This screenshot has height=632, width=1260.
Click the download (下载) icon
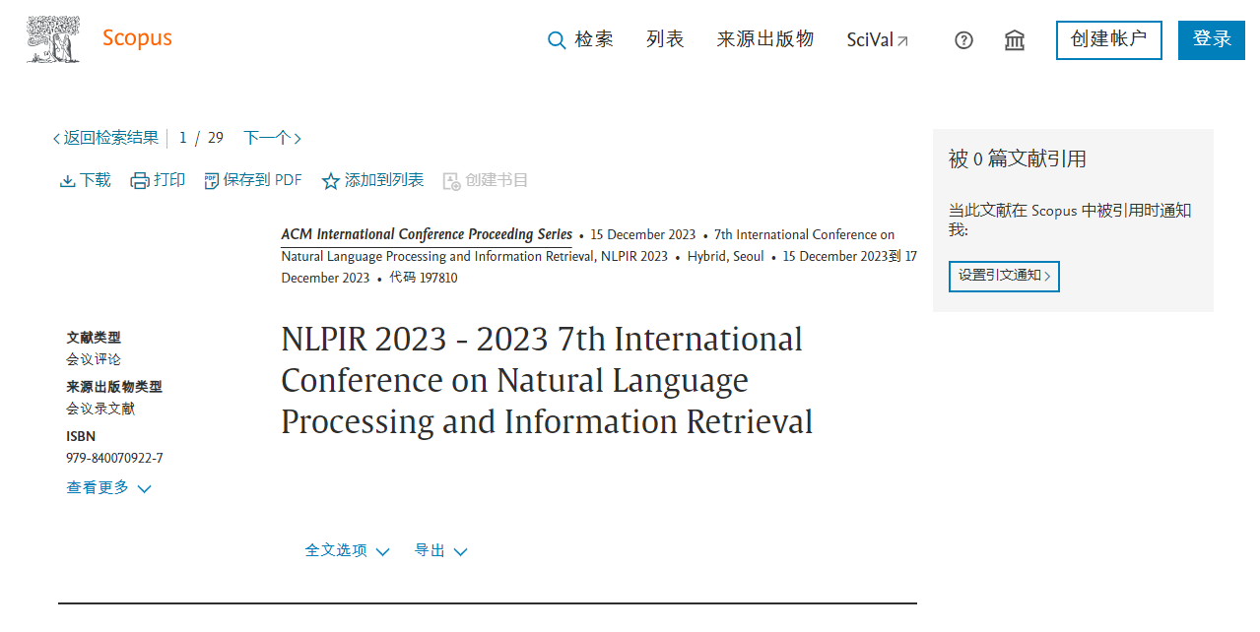point(68,181)
